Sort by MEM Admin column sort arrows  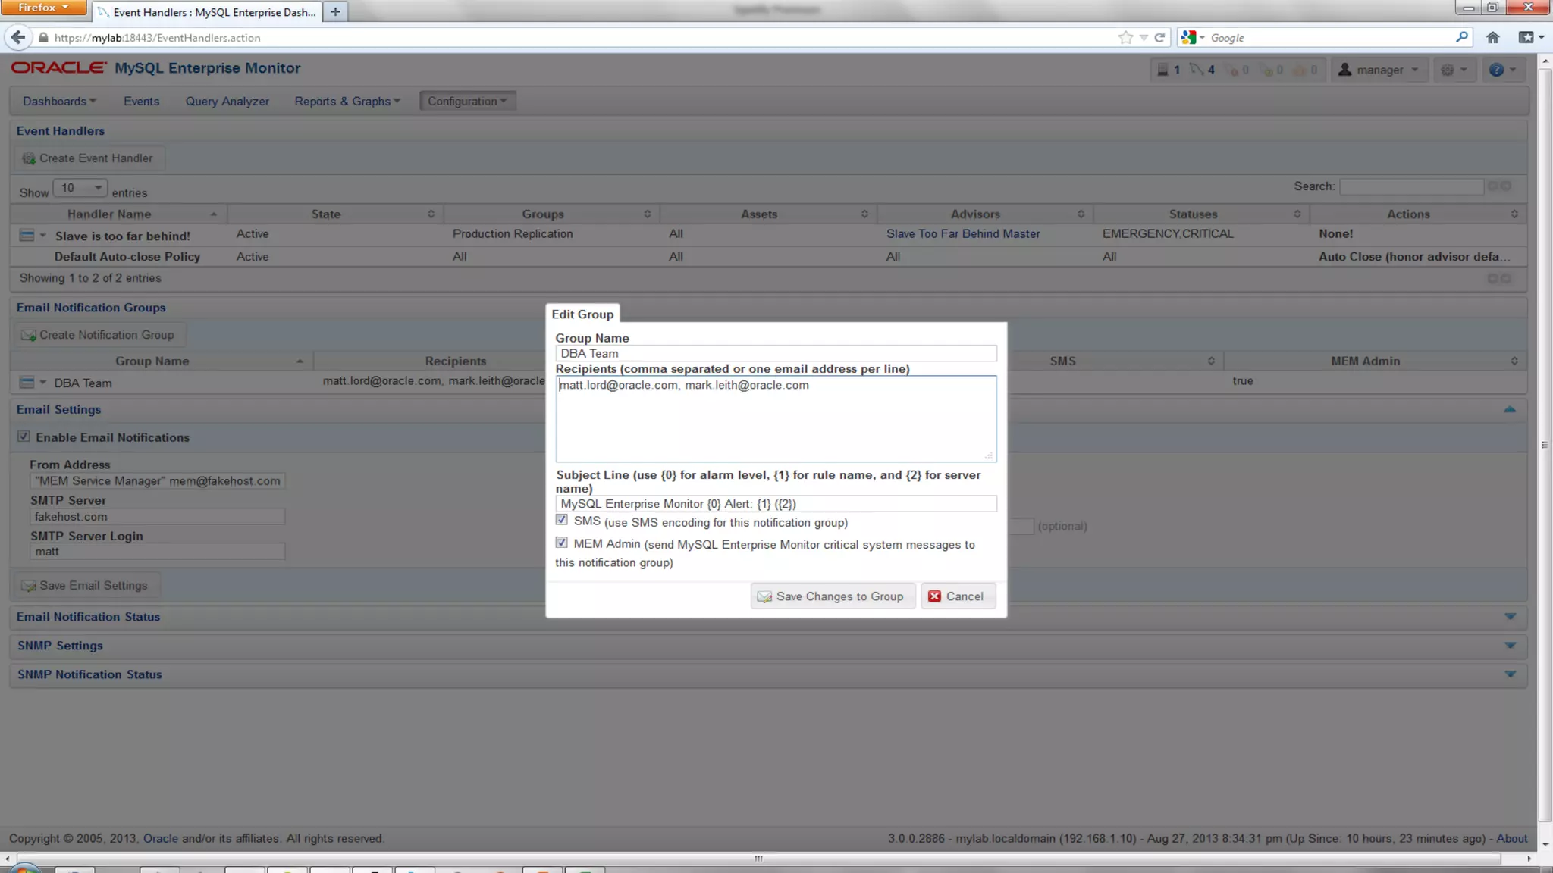tap(1514, 361)
